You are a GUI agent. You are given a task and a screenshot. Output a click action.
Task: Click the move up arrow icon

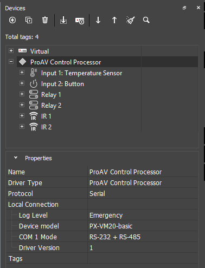(114, 20)
